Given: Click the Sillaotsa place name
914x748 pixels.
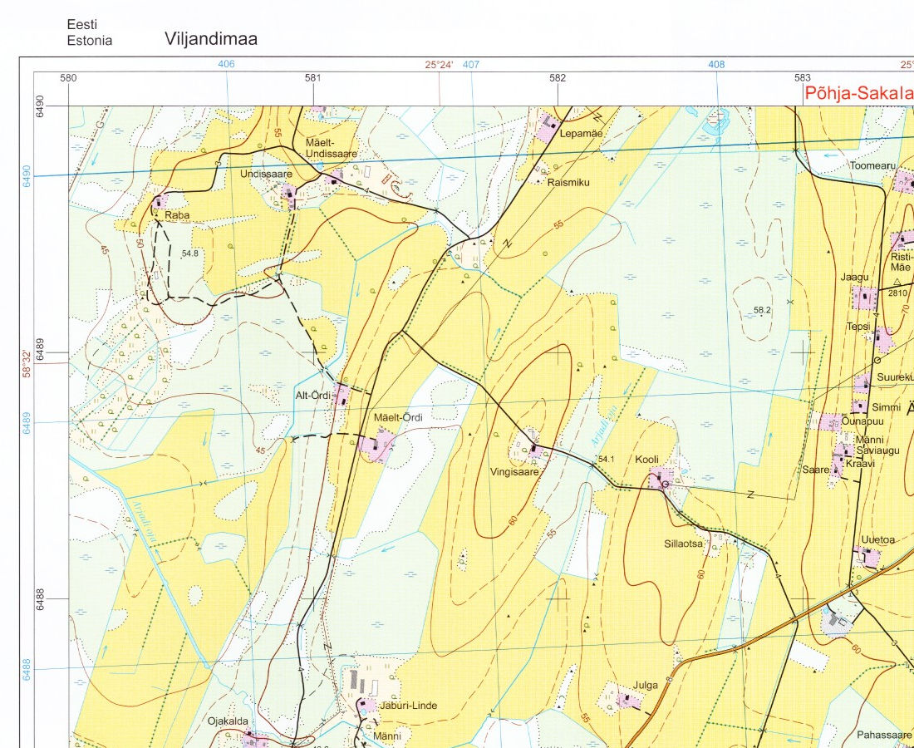Looking at the screenshot, I should pyautogui.click(x=683, y=544).
